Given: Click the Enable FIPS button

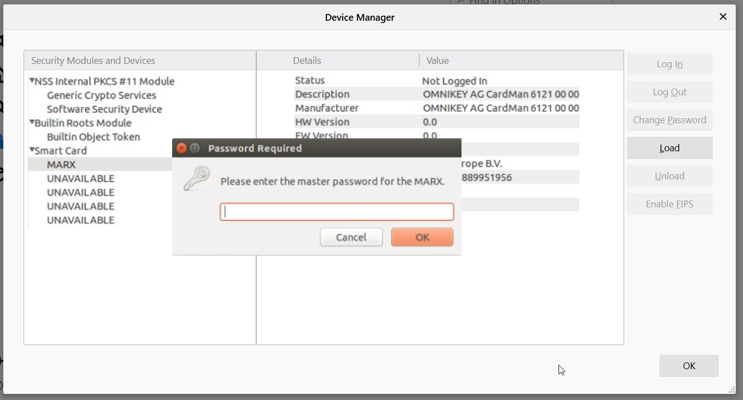Looking at the screenshot, I should click(x=669, y=204).
